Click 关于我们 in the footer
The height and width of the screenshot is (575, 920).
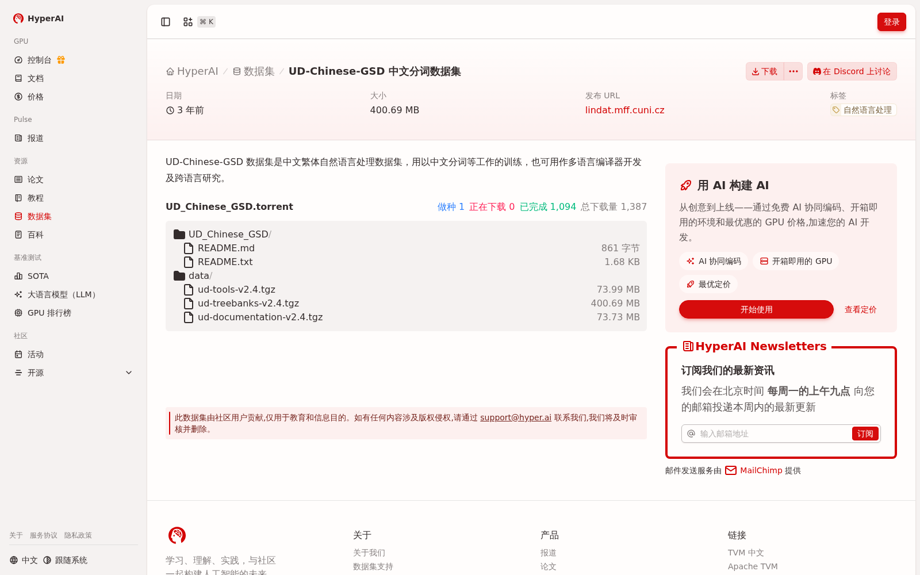(x=369, y=553)
